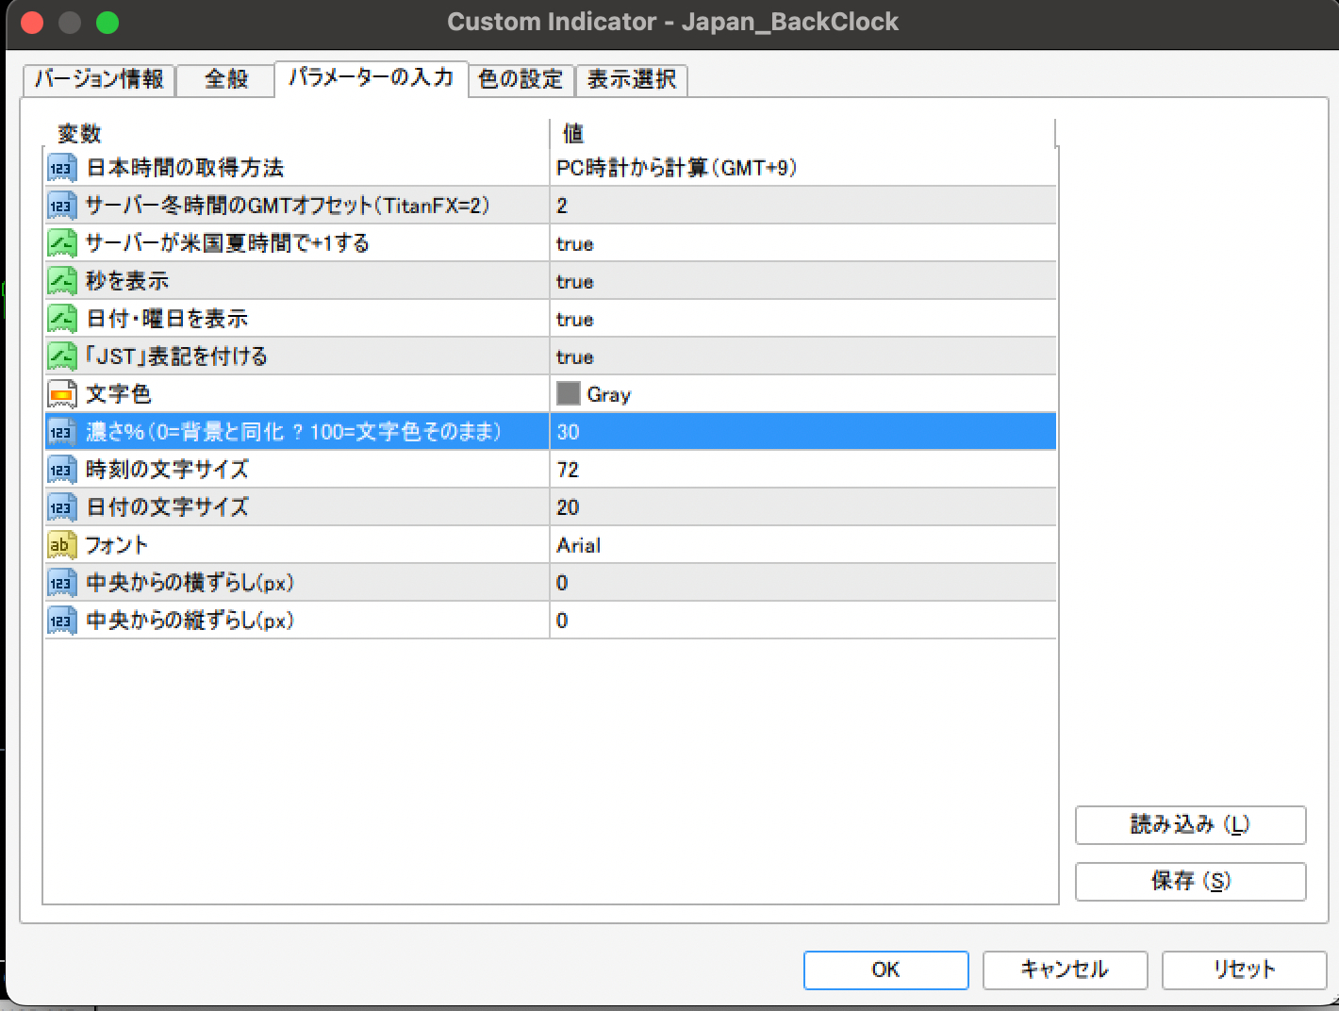Click the OK button
The width and height of the screenshot is (1339, 1011).
[x=885, y=970]
